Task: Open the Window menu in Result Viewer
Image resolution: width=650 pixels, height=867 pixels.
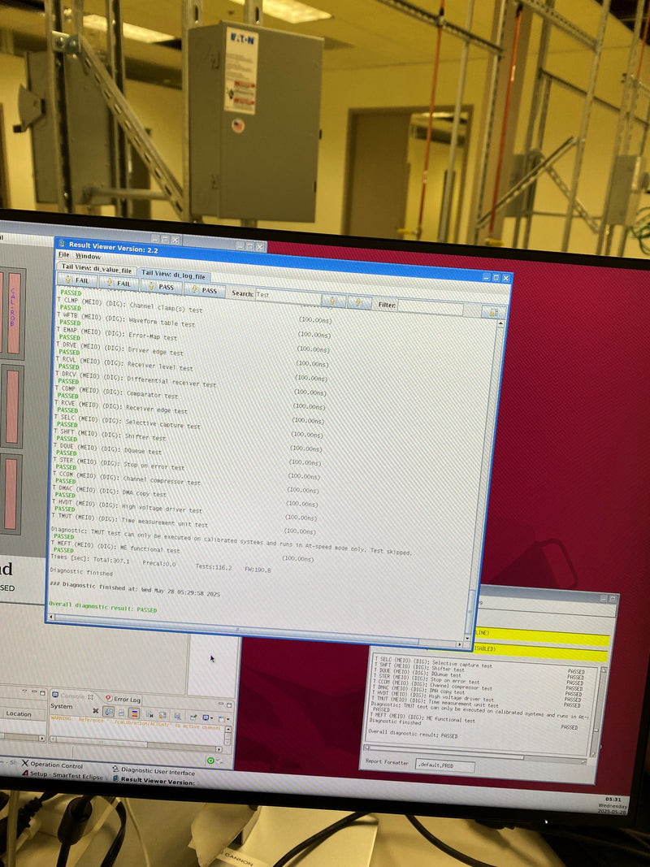Action: [x=88, y=256]
